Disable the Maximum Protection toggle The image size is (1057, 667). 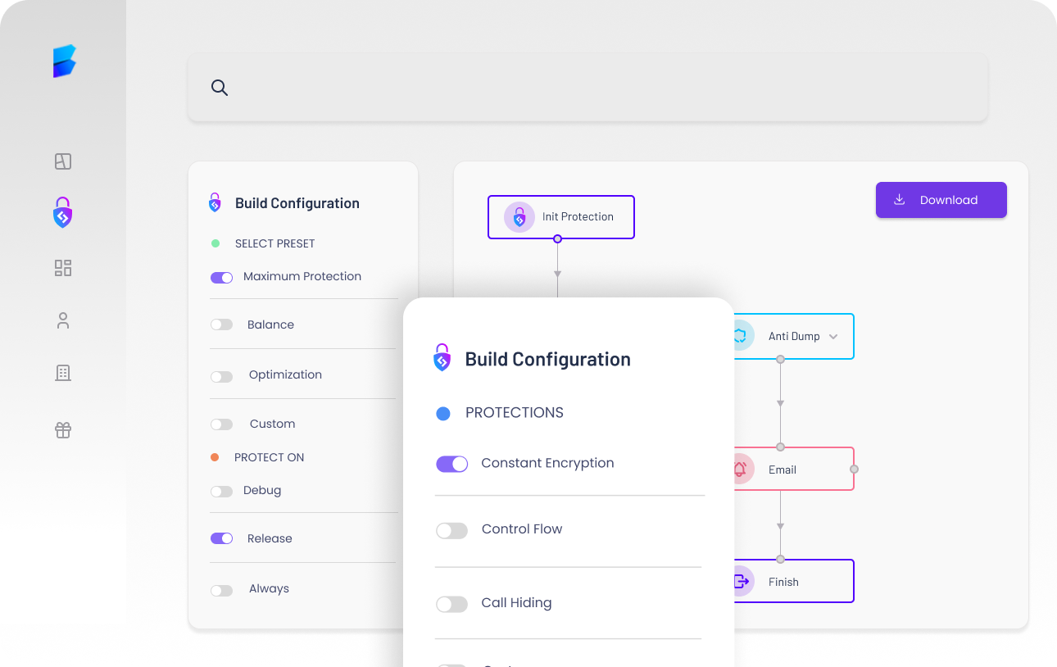pos(222,278)
